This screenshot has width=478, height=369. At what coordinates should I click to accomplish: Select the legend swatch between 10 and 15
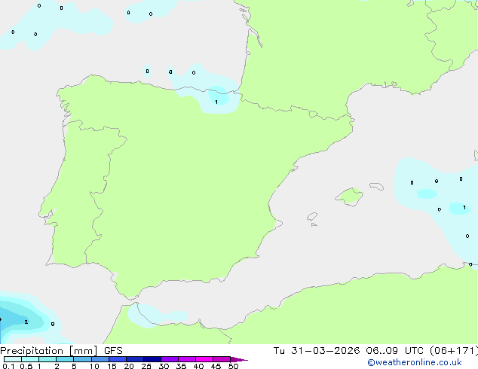pos(100,359)
